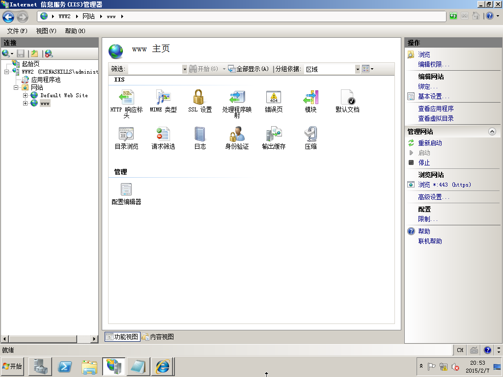Open 基本设置... link
Viewport: 503px width, 377px height.
(433, 96)
